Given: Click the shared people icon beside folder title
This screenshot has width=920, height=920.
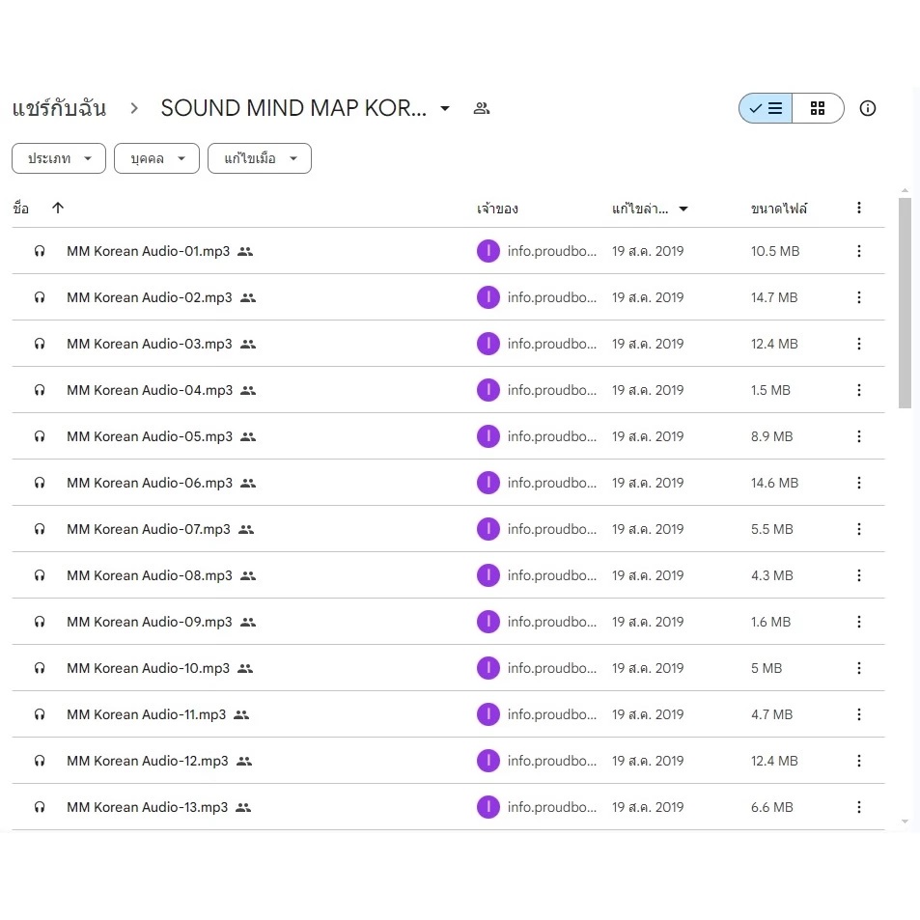Looking at the screenshot, I should pyautogui.click(x=481, y=108).
